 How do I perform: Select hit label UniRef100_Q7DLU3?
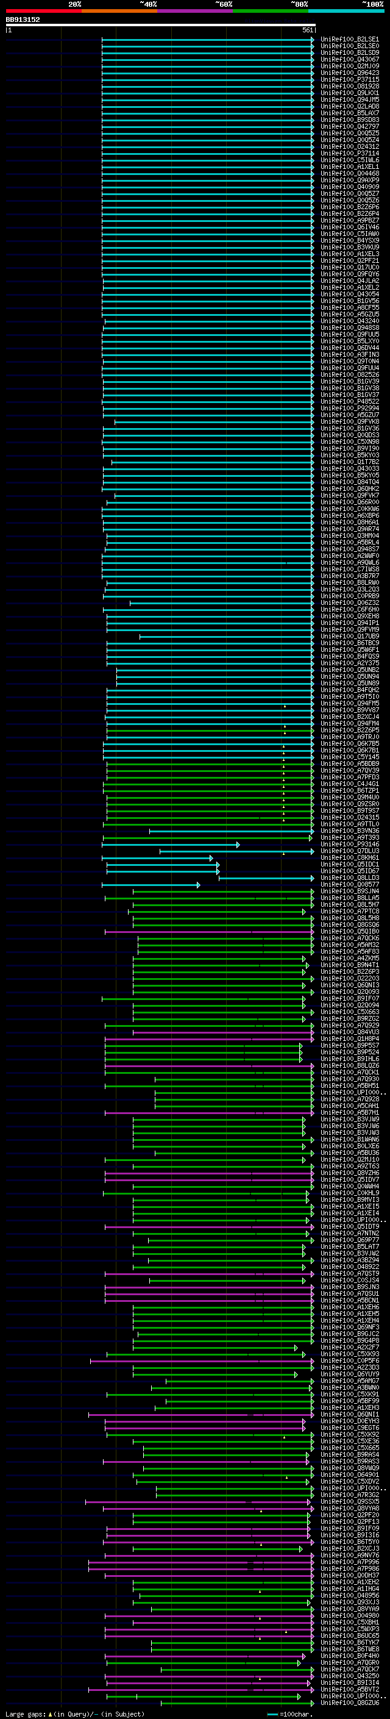pos(350,851)
